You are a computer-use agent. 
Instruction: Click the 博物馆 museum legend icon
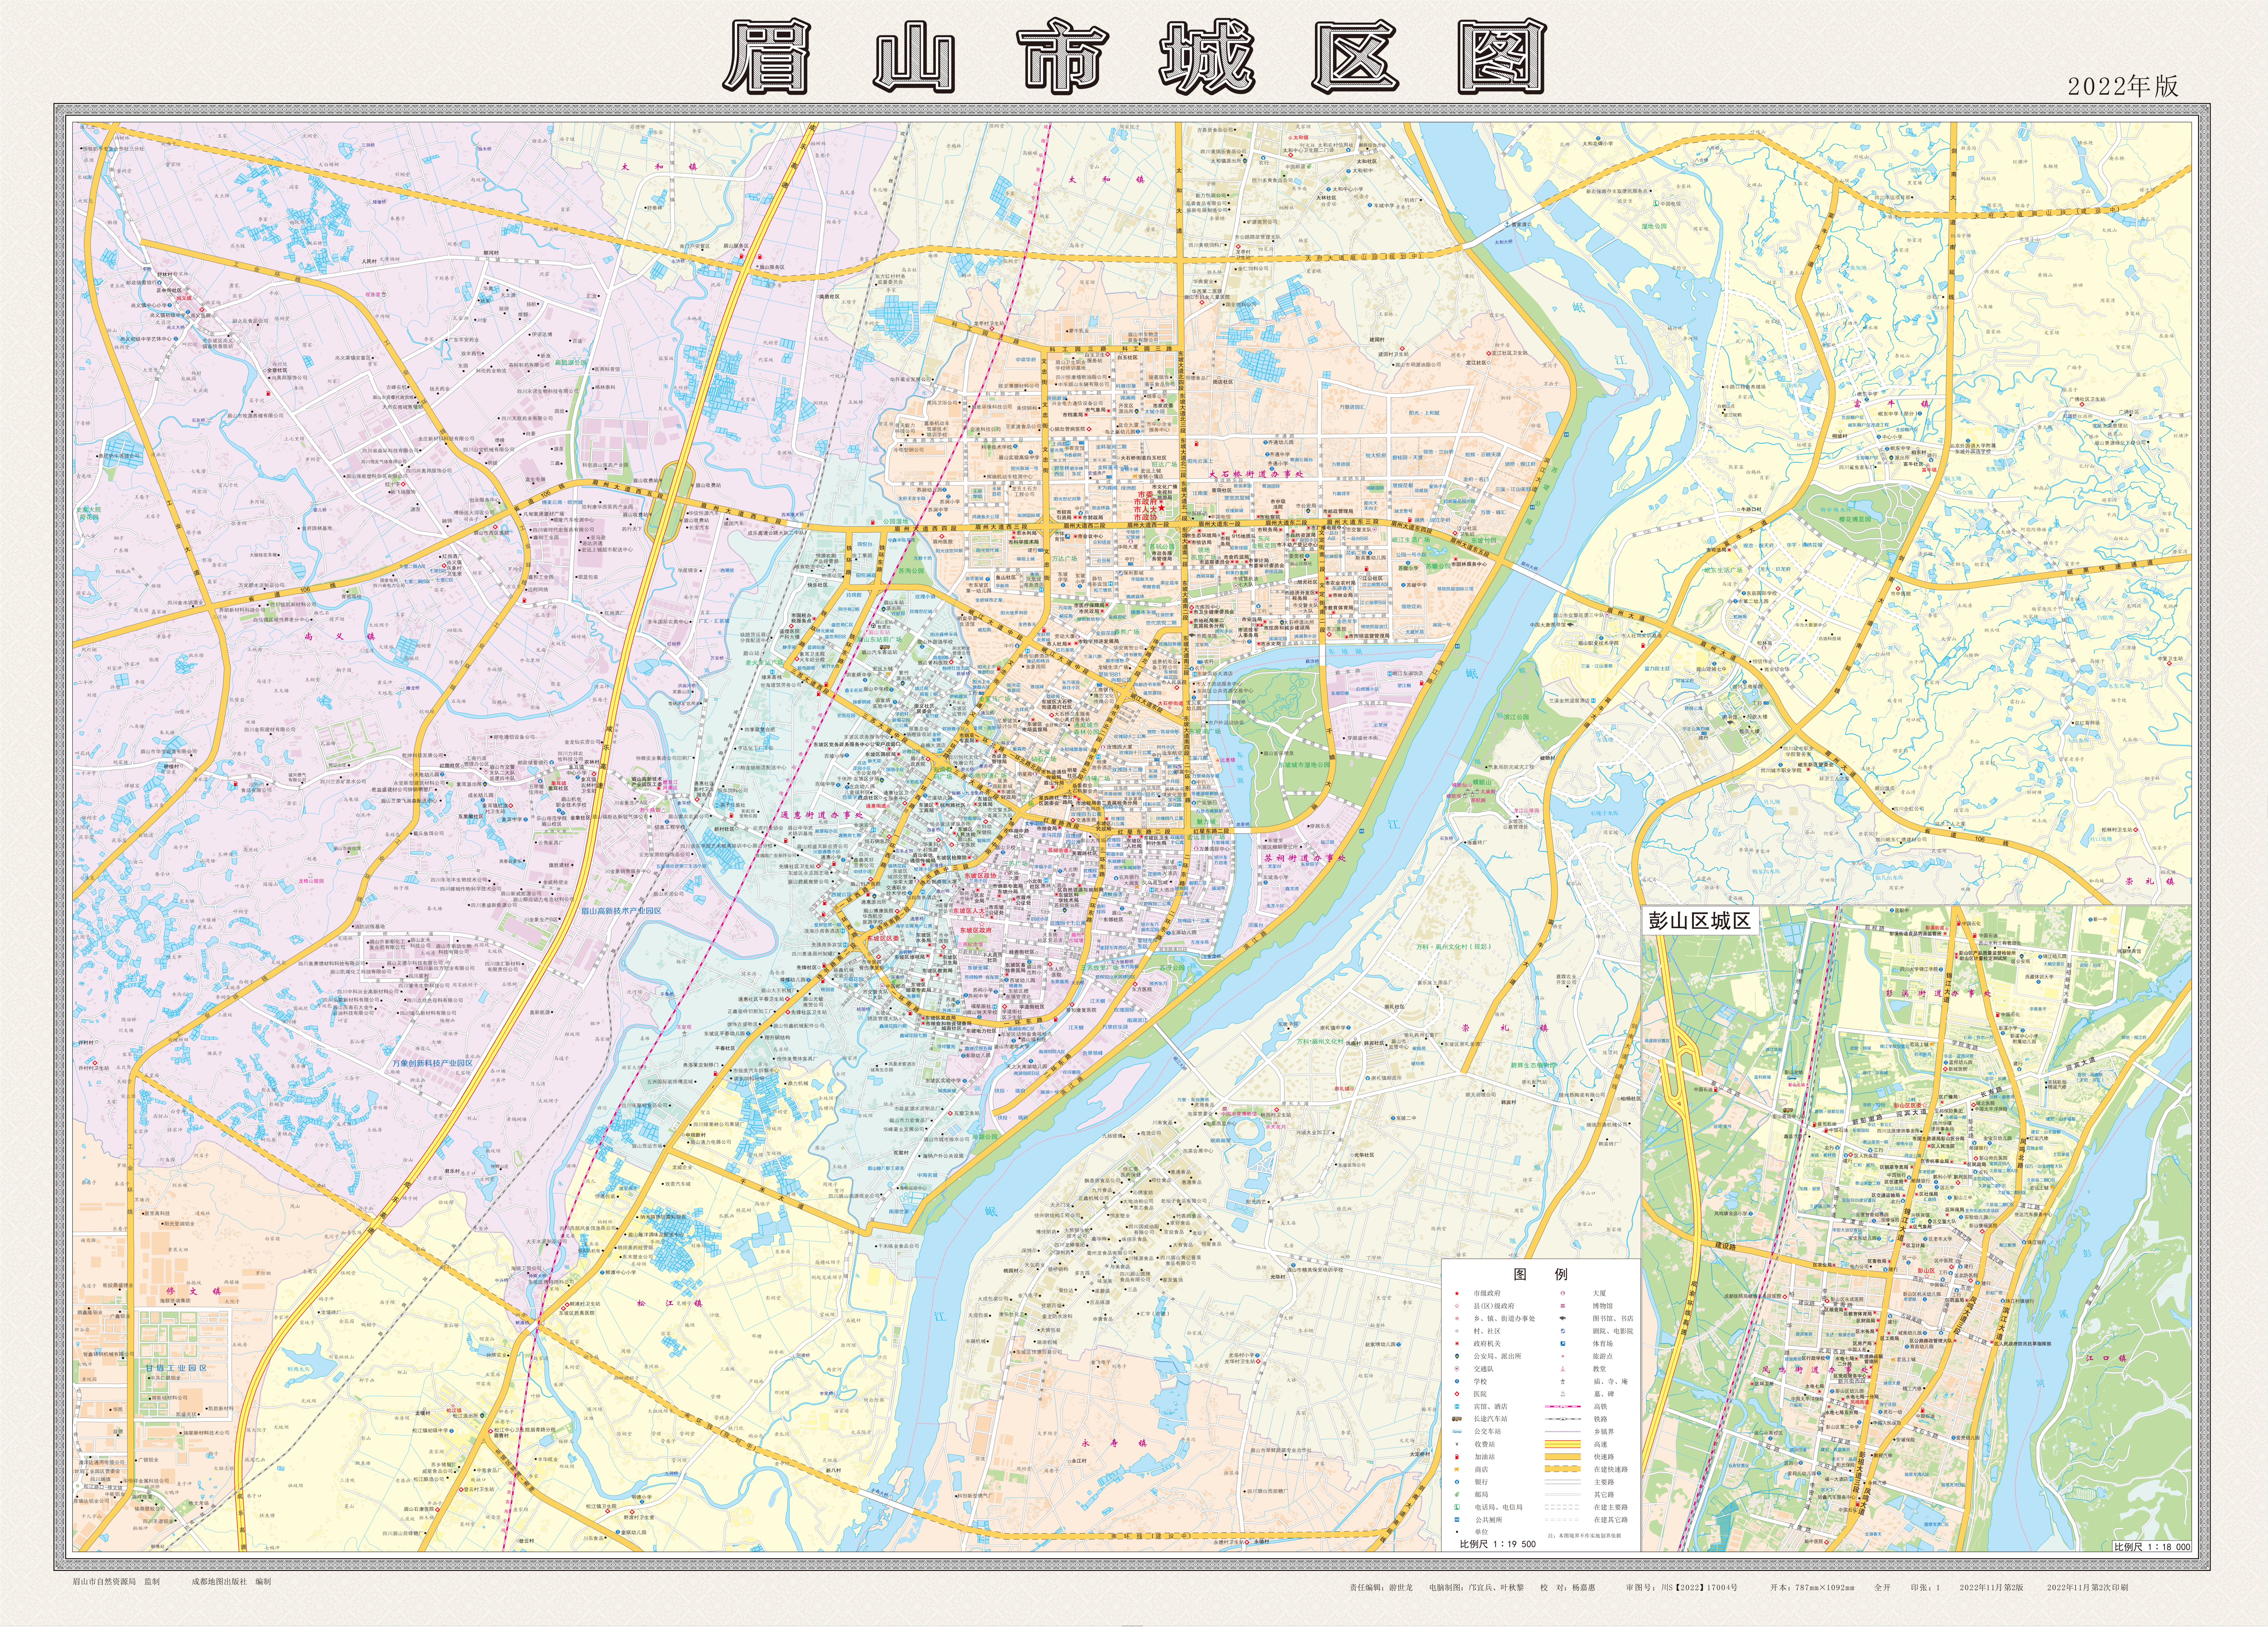[1563, 1306]
